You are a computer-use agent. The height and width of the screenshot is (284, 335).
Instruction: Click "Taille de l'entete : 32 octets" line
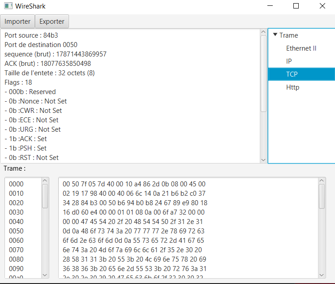click(50, 73)
